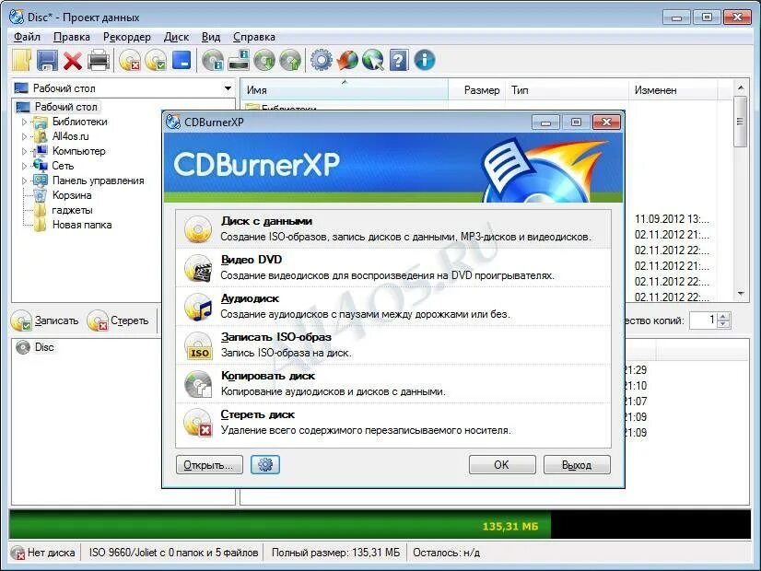The height and width of the screenshot is (571, 761).
Task: Open settings via the toolbar gear icon
Action: click(322, 60)
